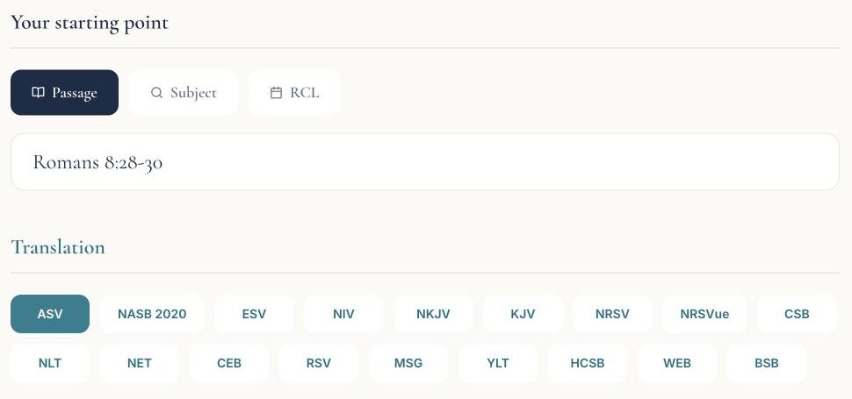
Task: Choose the NKJV translation
Action: 433,314
